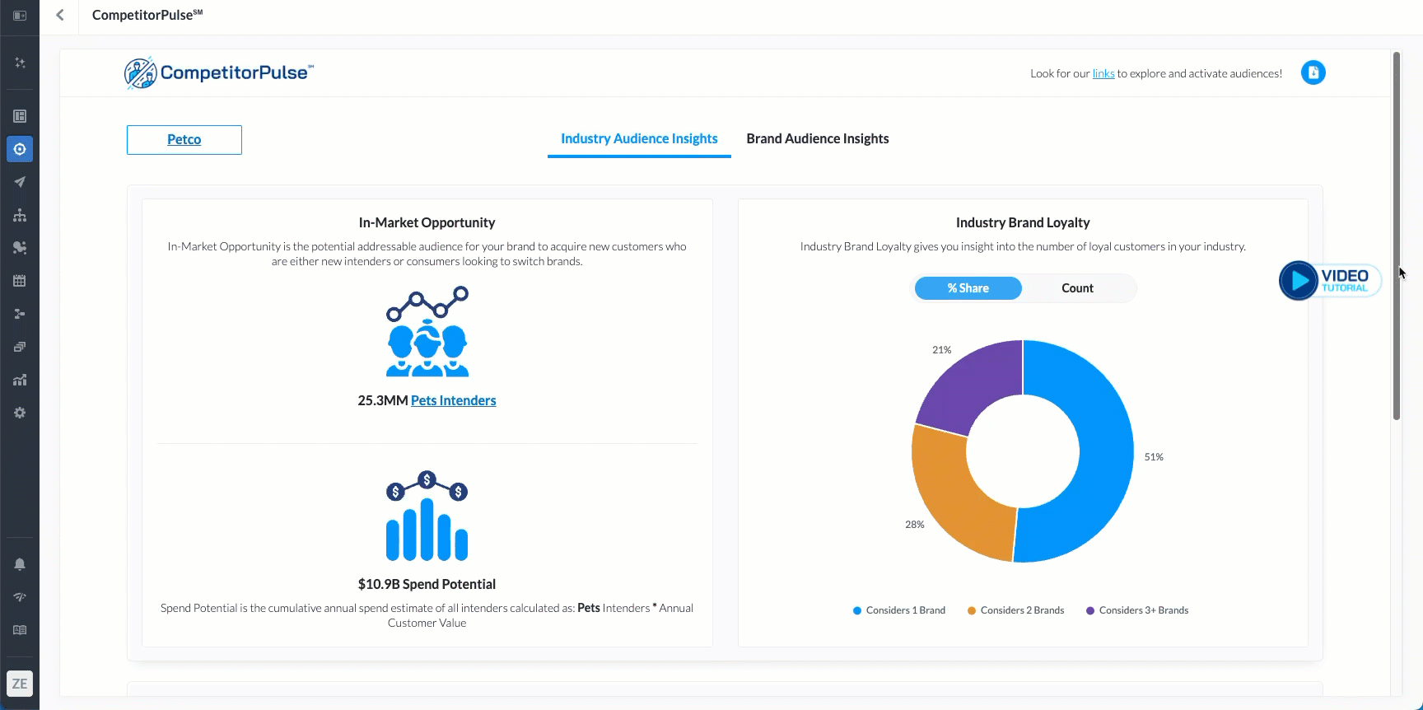The image size is (1423, 710).
Task: Open the Pets Intenders link
Action: pyautogui.click(x=453, y=400)
